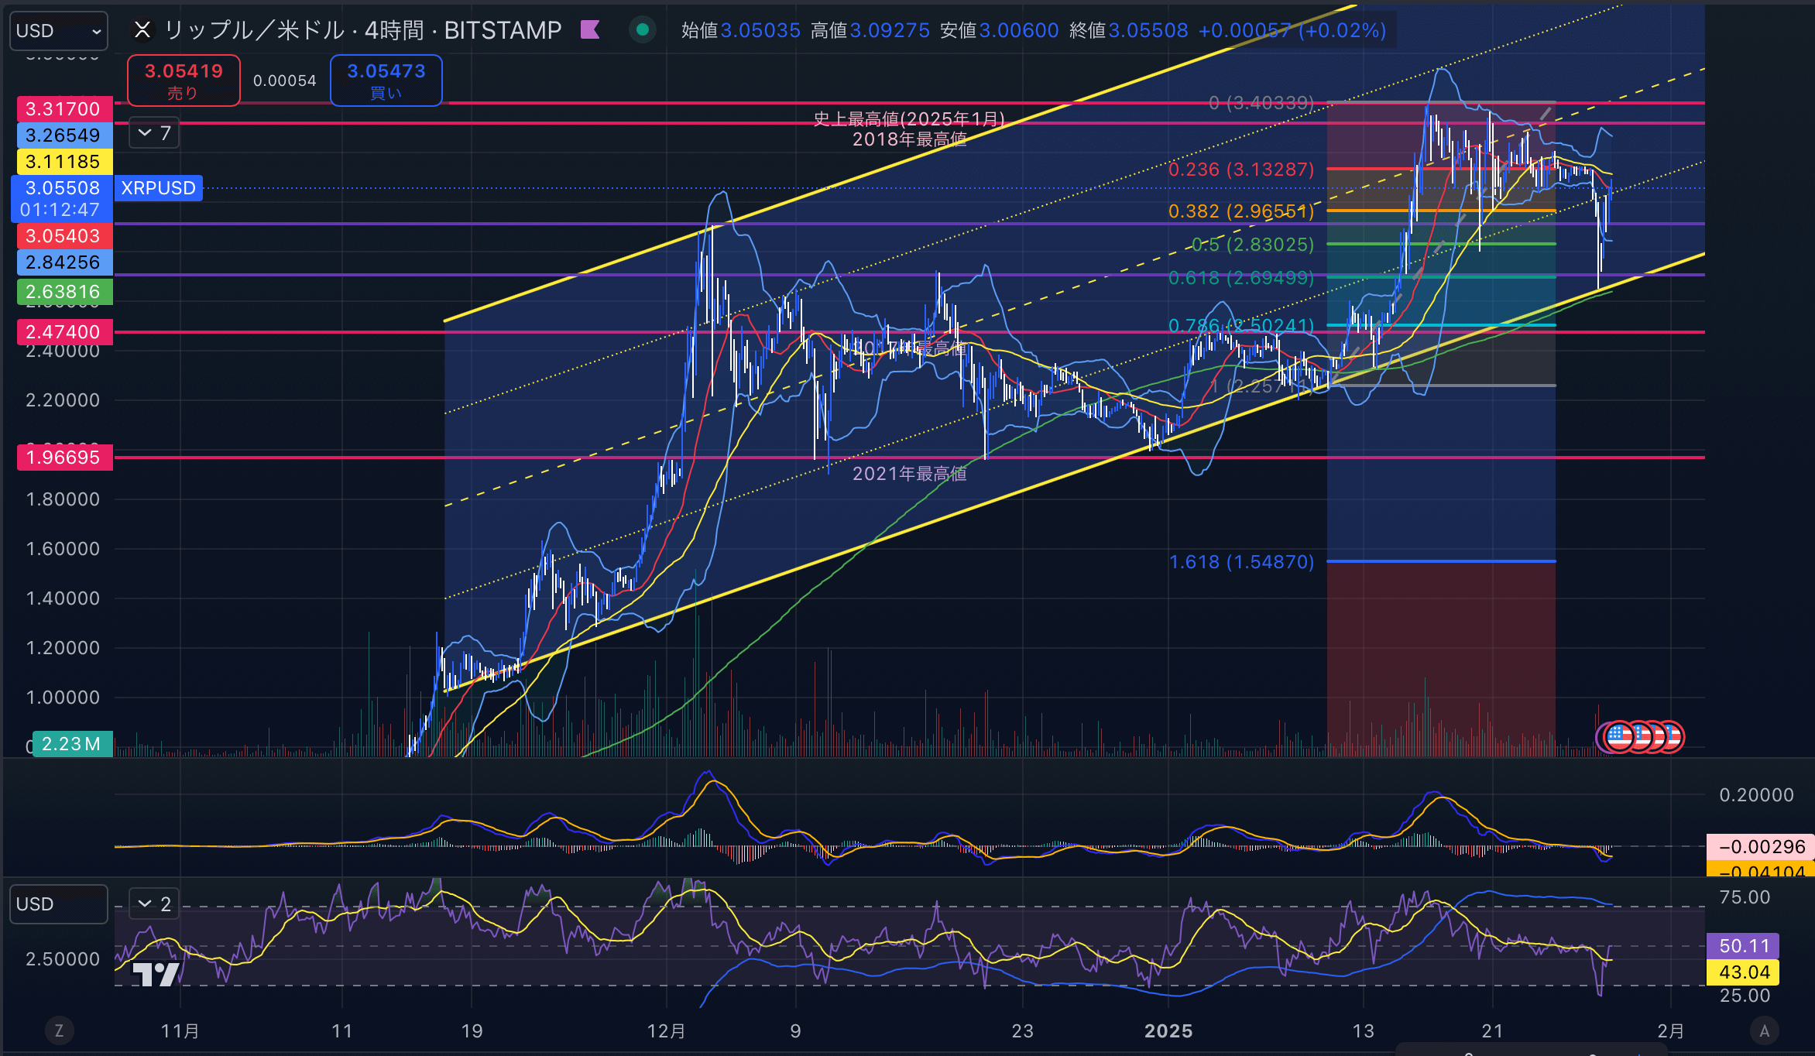Image resolution: width=1815 pixels, height=1056 pixels.
Task: Click the 11月 date label on the time axis
Action: 180,1031
